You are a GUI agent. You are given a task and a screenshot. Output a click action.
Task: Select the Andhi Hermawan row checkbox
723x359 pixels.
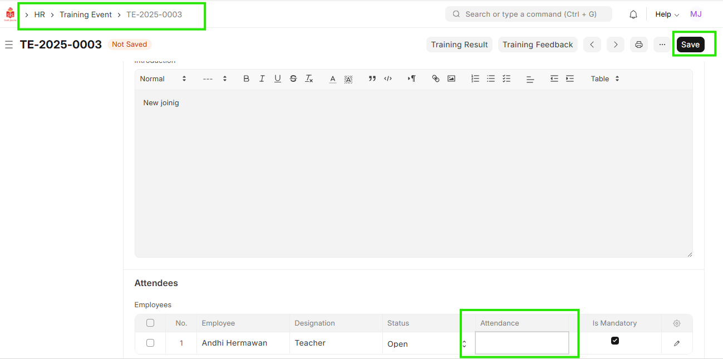(x=150, y=343)
